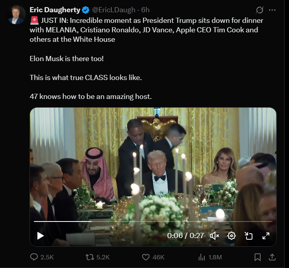Bookmark this post
Viewport: 289px width, 268px height.
(x=258, y=257)
